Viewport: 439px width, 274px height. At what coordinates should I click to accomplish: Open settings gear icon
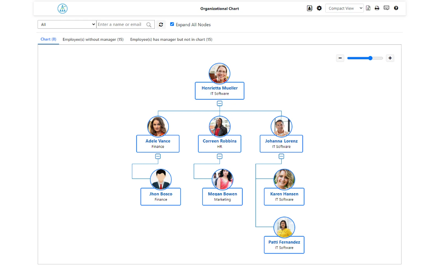point(319,8)
